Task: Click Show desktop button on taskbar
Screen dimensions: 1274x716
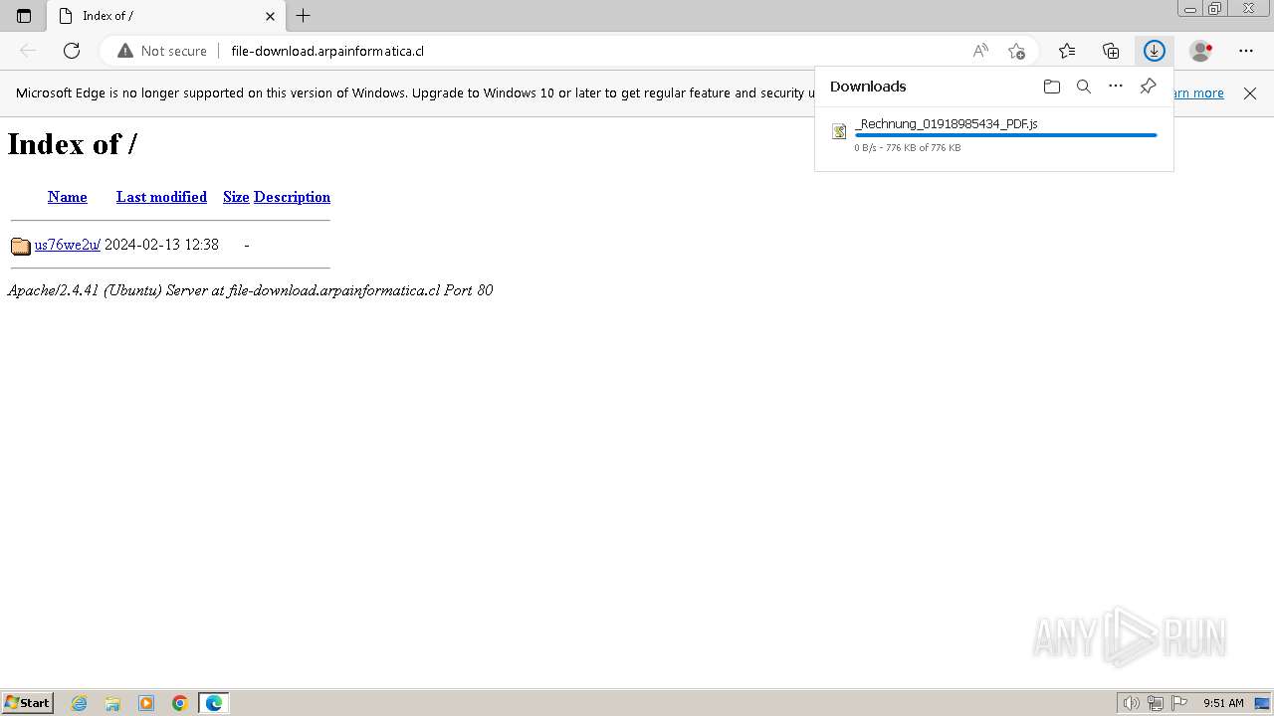Action: pos(1262,703)
